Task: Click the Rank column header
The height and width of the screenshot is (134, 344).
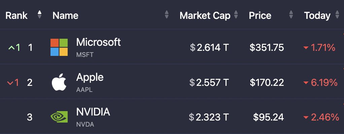Action: tap(16, 15)
